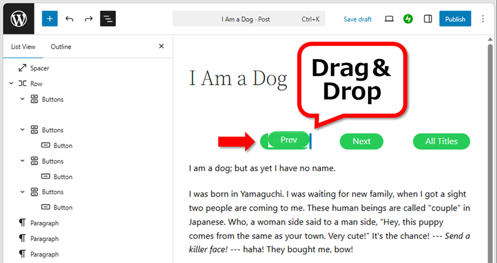Switch to the Outline tab
Viewport: 497px width, 263px height.
pyautogui.click(x=61, y=47)
